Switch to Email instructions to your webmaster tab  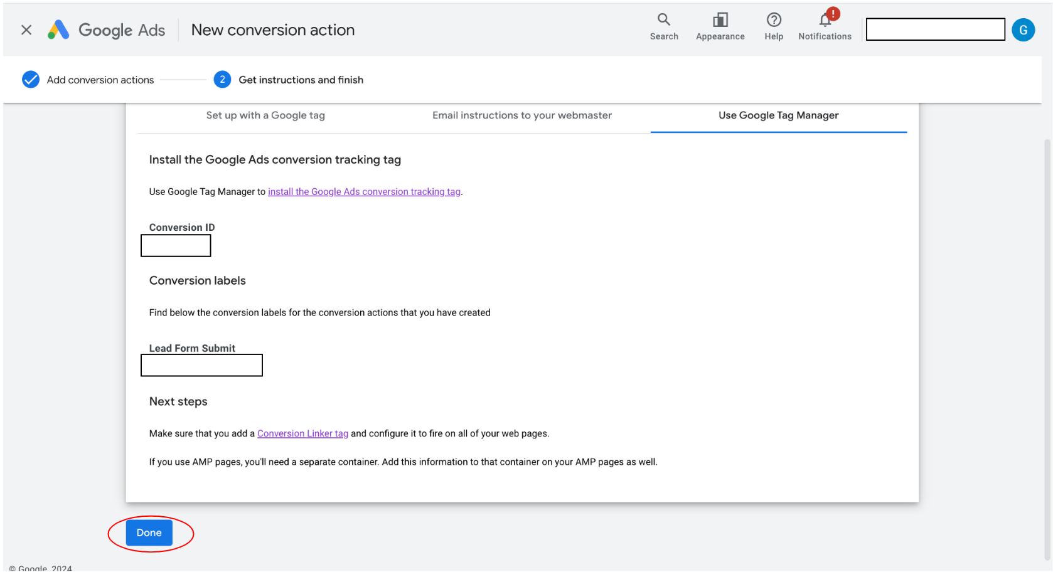pos(521,115)
